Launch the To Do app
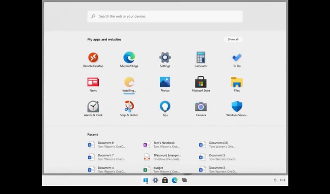This screenshot has width=330, height=194. [x=237, y=58]
